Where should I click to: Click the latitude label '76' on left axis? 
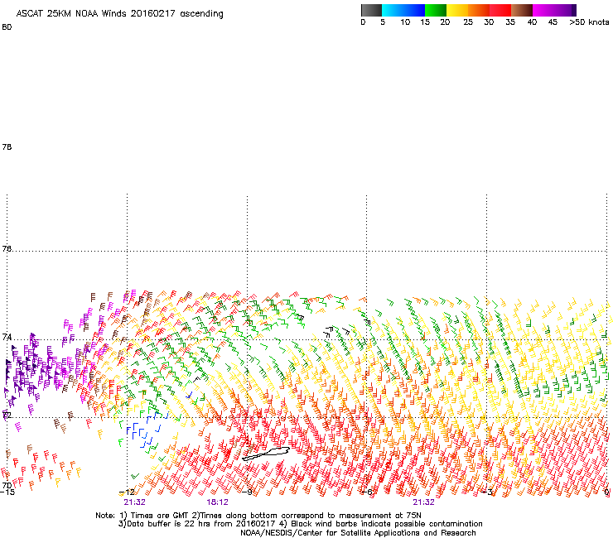(7, 248)
